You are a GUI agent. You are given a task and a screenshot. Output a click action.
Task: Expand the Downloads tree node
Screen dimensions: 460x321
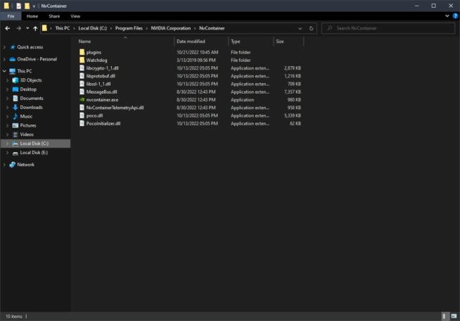[7, 108]
